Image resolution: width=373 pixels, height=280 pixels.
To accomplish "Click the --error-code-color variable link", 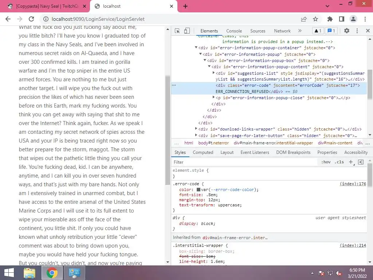I will pyautogui.click(x=232, y=190).
